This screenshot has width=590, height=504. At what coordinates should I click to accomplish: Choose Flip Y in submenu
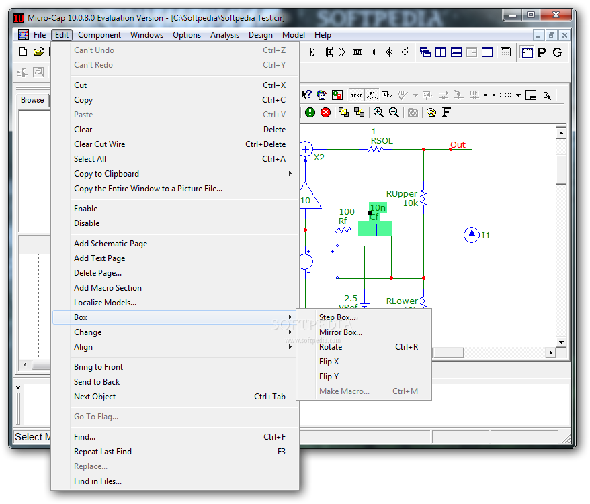(x=364, y=376)
